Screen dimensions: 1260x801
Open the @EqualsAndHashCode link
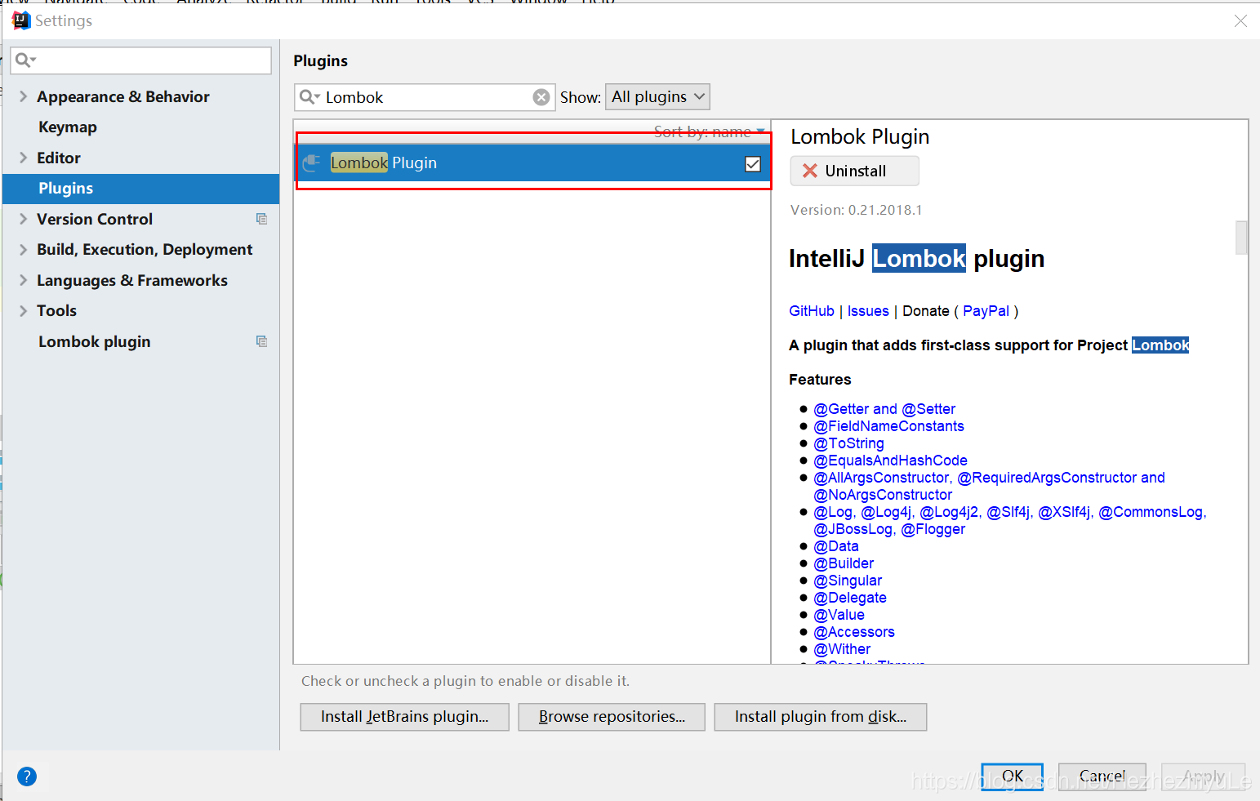click(890, 461)
